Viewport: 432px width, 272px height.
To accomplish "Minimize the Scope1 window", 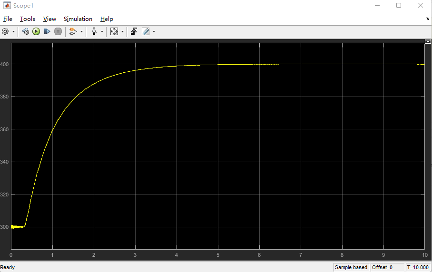I will (377, 6).
